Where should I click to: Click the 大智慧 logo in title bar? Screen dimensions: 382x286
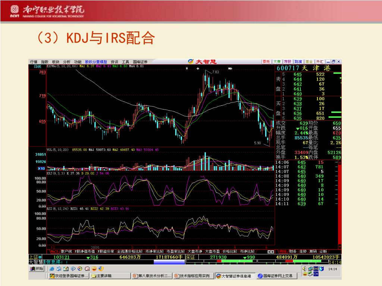202,61
